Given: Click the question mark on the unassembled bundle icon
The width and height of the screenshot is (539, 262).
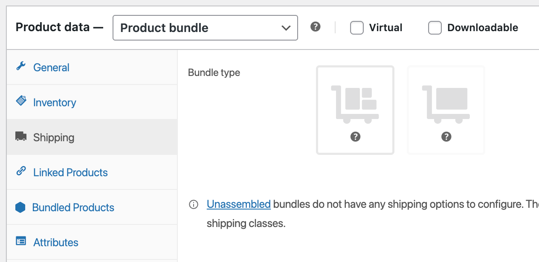Looking at the screenshot, I should pyautogui.click(x=446, y=137).
